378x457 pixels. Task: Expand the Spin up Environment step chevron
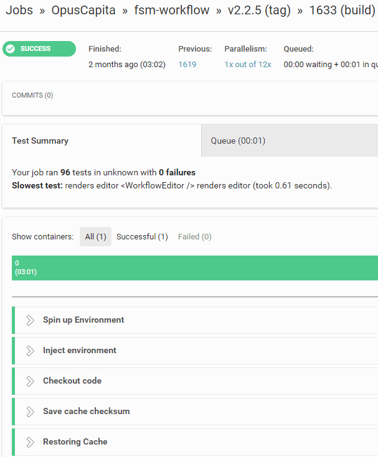[30, 320]
